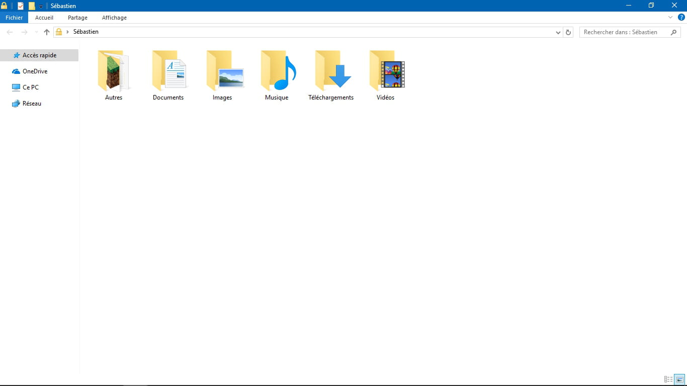687x386 pixels.
Task: Select the Téléchargements folder icon
Action: tap(333, 70)
